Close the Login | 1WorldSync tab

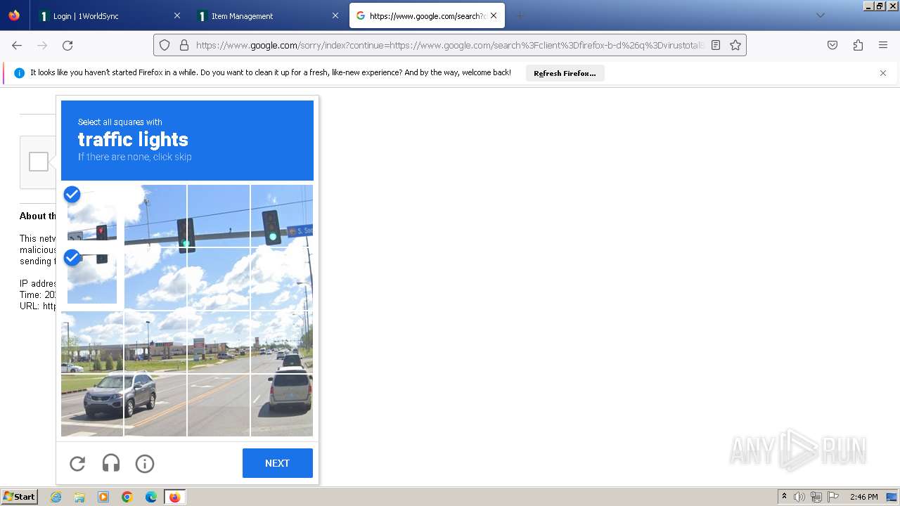point(176,15)
